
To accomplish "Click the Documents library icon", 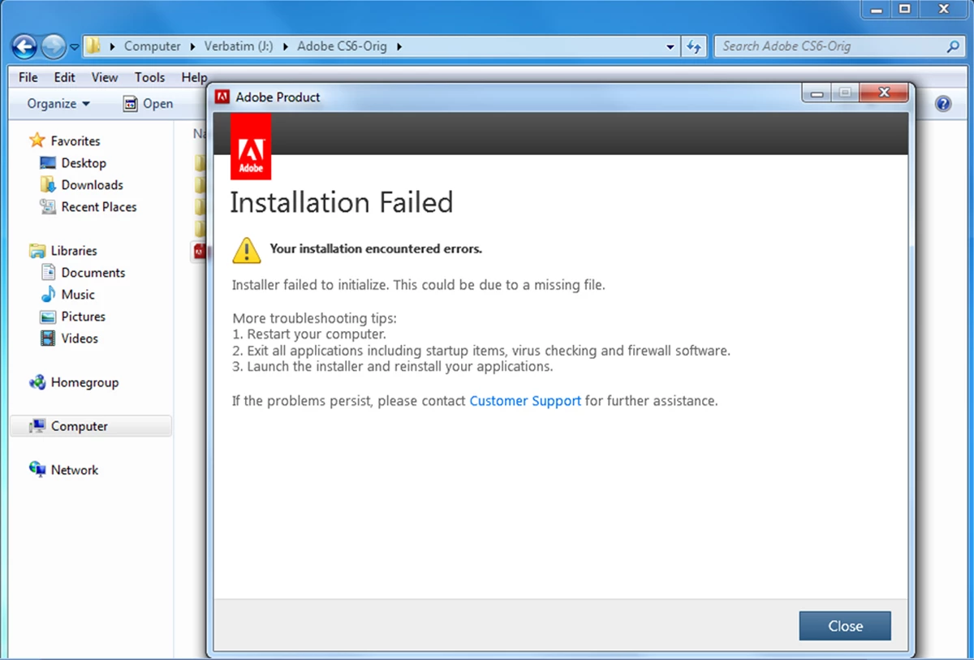I will [48, 273].
